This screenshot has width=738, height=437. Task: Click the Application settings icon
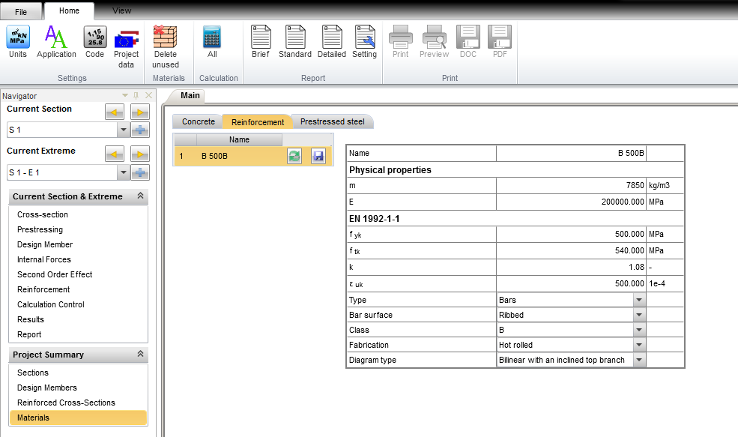point(56,43)
